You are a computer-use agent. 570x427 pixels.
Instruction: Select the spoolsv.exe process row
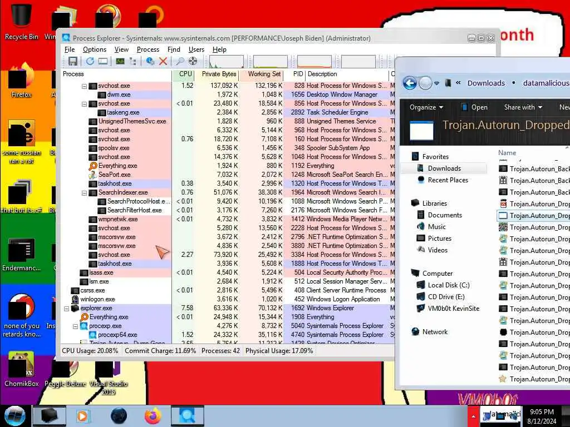pyautogui.click(x=228, y=148)
